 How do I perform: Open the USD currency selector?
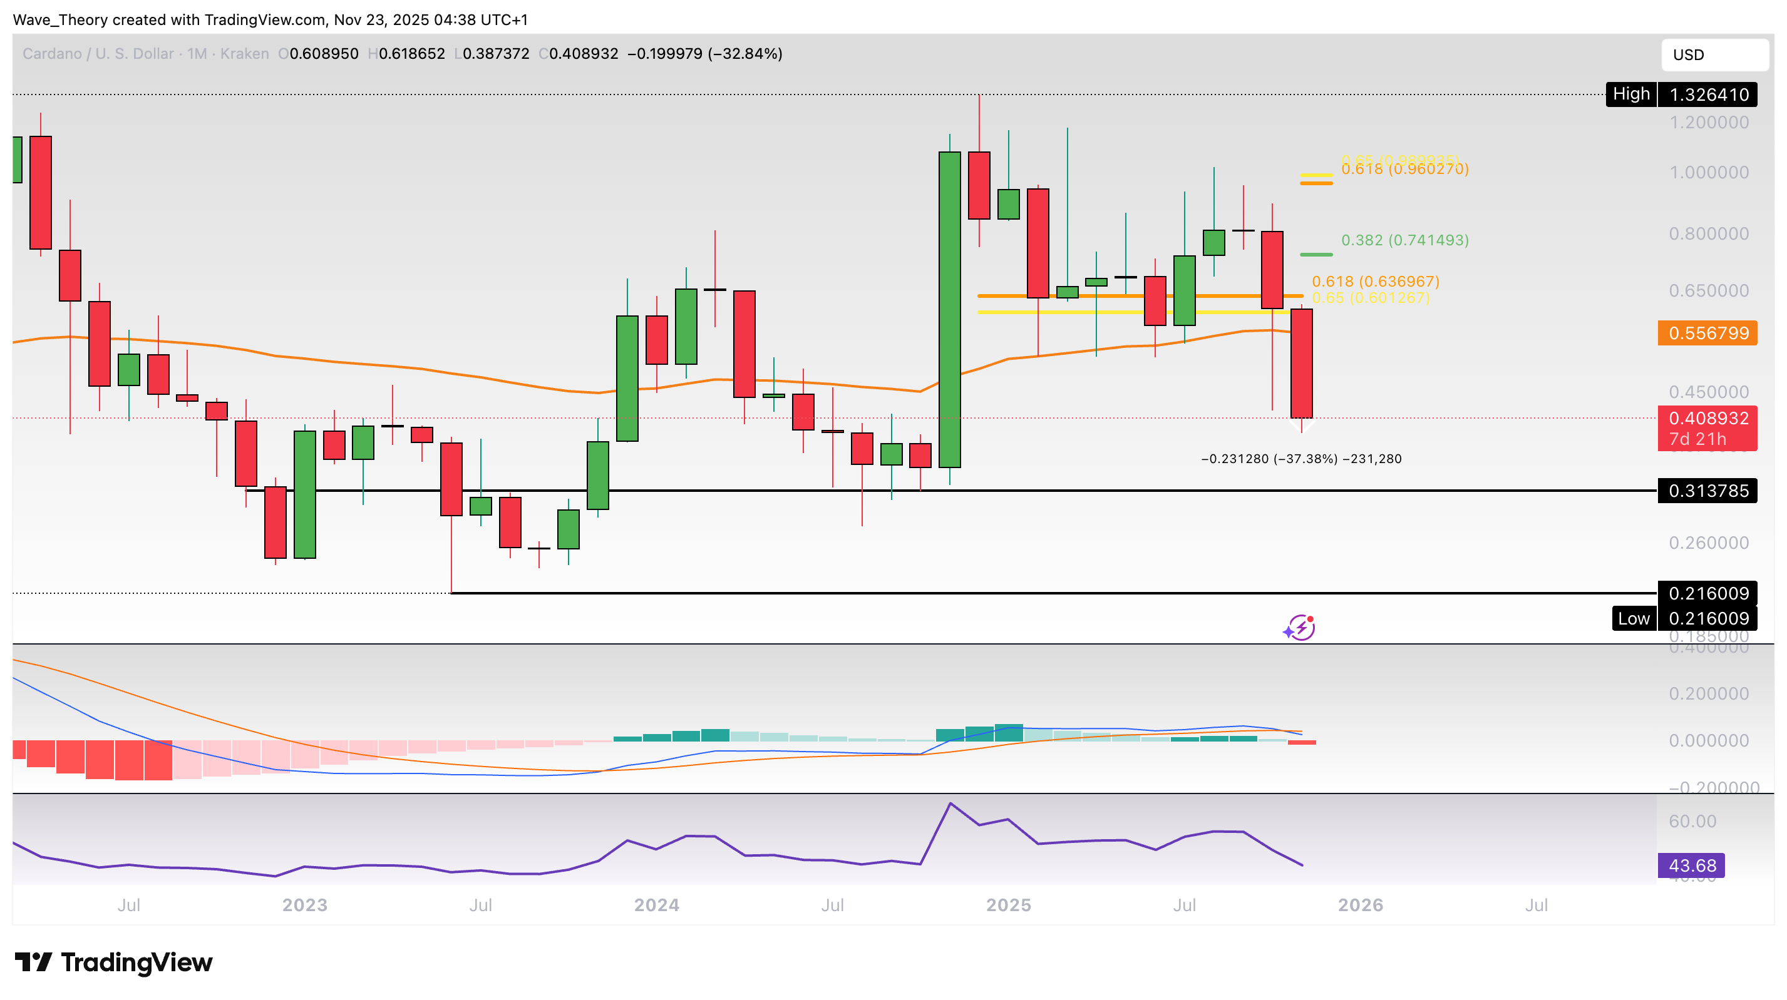(1714, 55)
